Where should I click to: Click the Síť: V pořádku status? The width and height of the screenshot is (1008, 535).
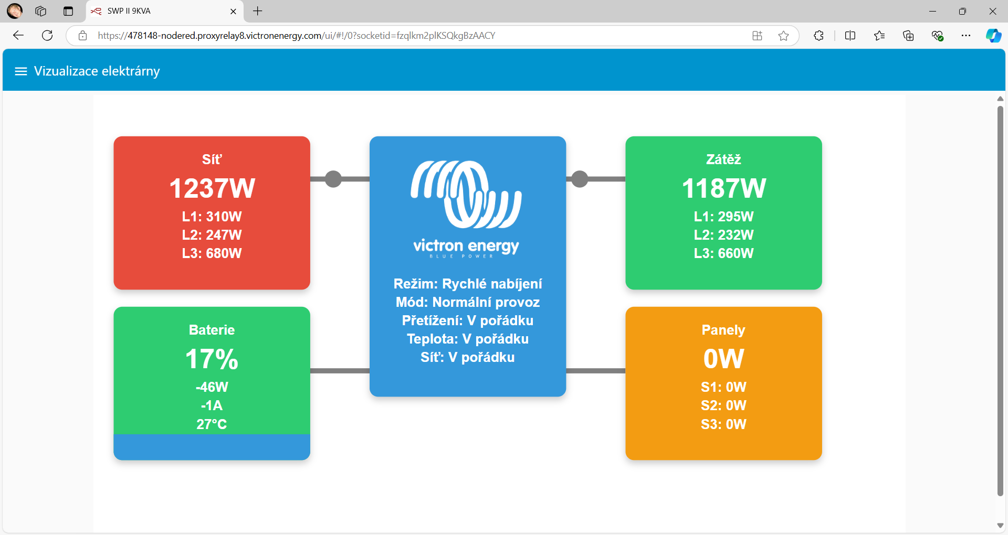tap(468, 357)
